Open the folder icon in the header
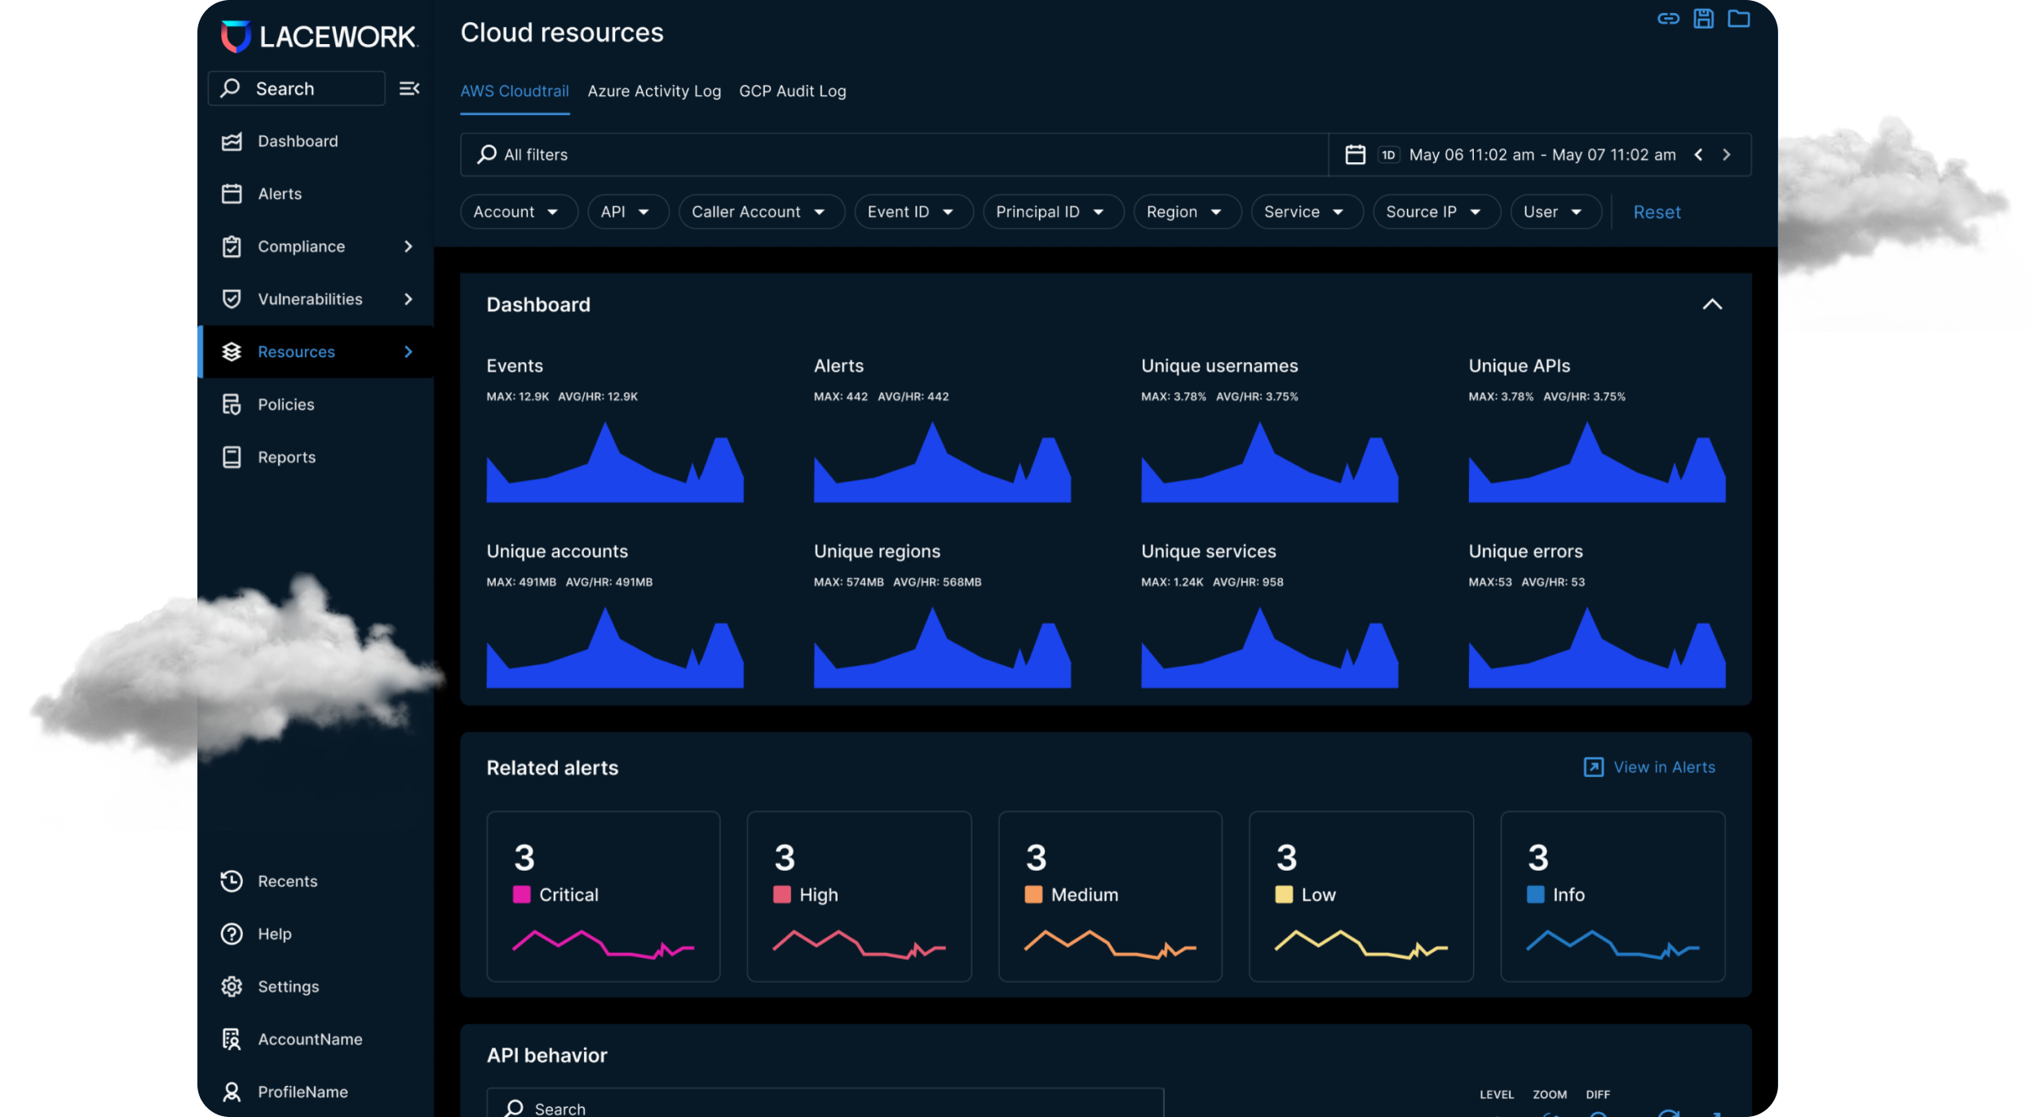Screen dimensions: 2031x1117 point(1738,19)
